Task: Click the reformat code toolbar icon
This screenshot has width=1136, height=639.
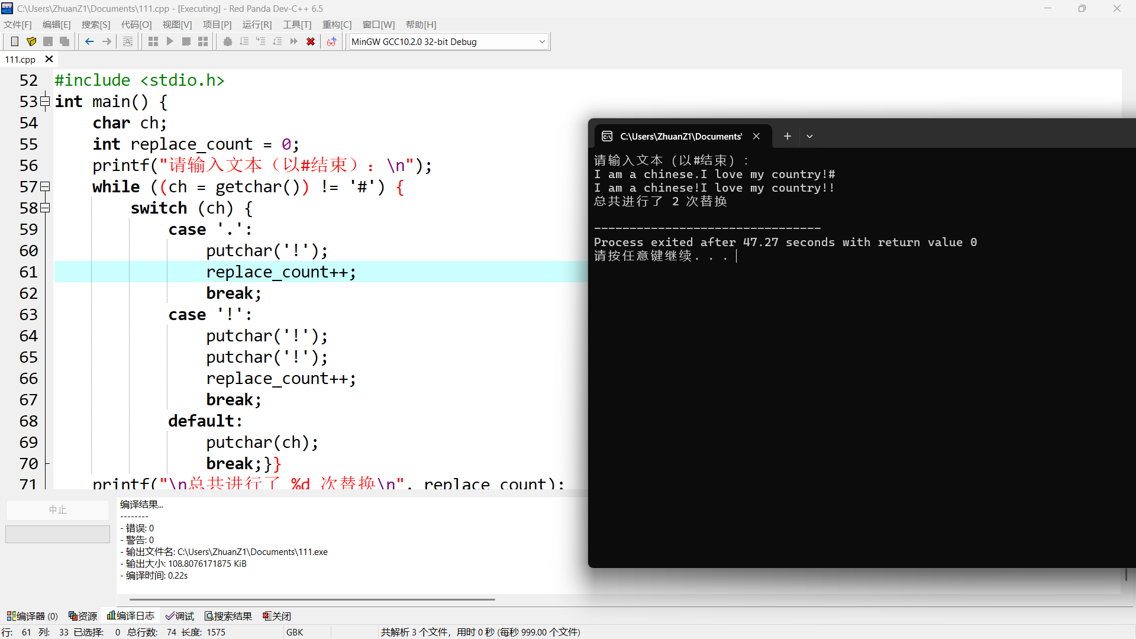Action: point(128,41)
